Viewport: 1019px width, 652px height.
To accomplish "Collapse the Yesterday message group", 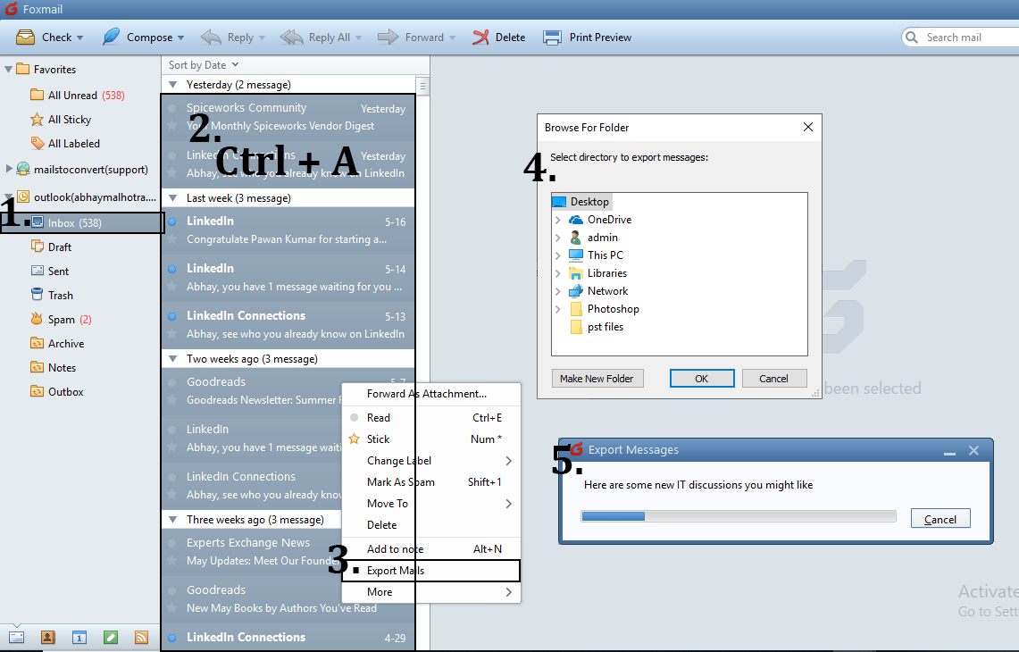I will 173,85.
